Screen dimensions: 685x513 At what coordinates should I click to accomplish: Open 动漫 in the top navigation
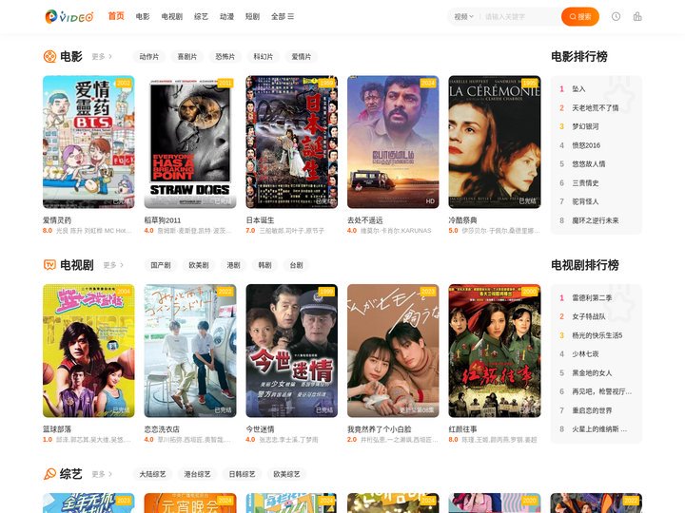(226, 16)
